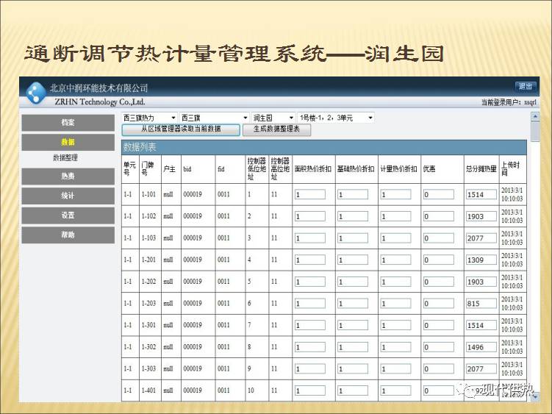
Task: Open the 帮助 sidebar menu
Action: [68, 235]
